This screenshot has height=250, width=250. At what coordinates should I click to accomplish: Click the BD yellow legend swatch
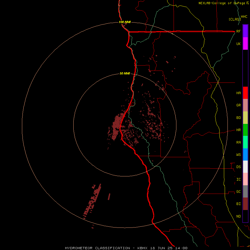coord(245,118)
